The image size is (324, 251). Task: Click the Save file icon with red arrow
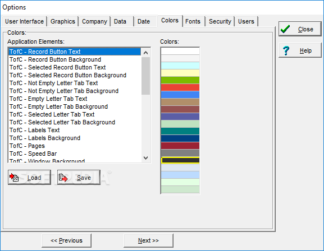click(63, 178)
